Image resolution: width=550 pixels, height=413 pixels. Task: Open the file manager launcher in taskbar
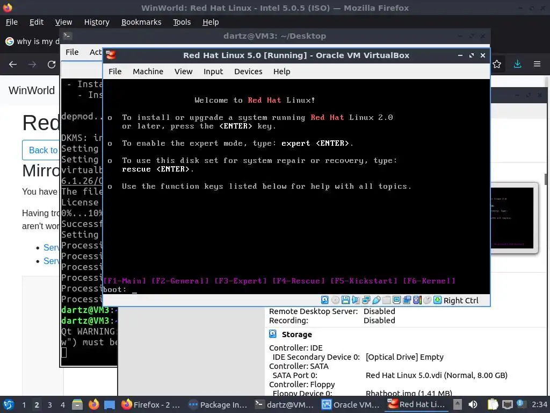77,404
